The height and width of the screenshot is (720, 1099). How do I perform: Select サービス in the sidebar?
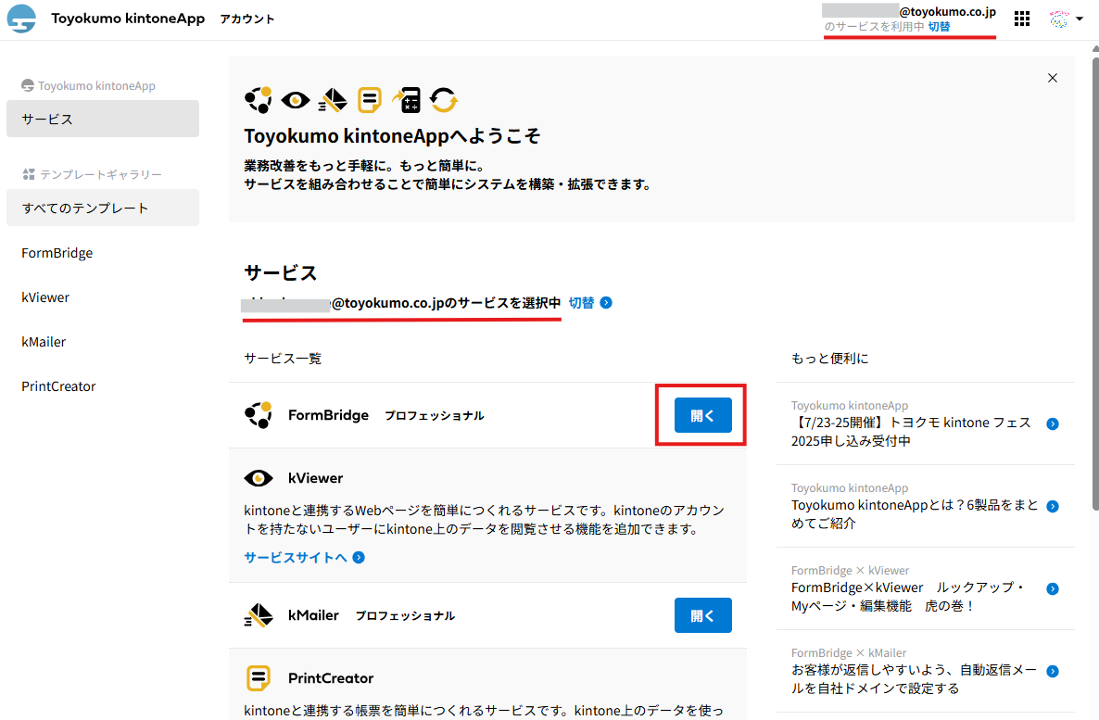103,119
